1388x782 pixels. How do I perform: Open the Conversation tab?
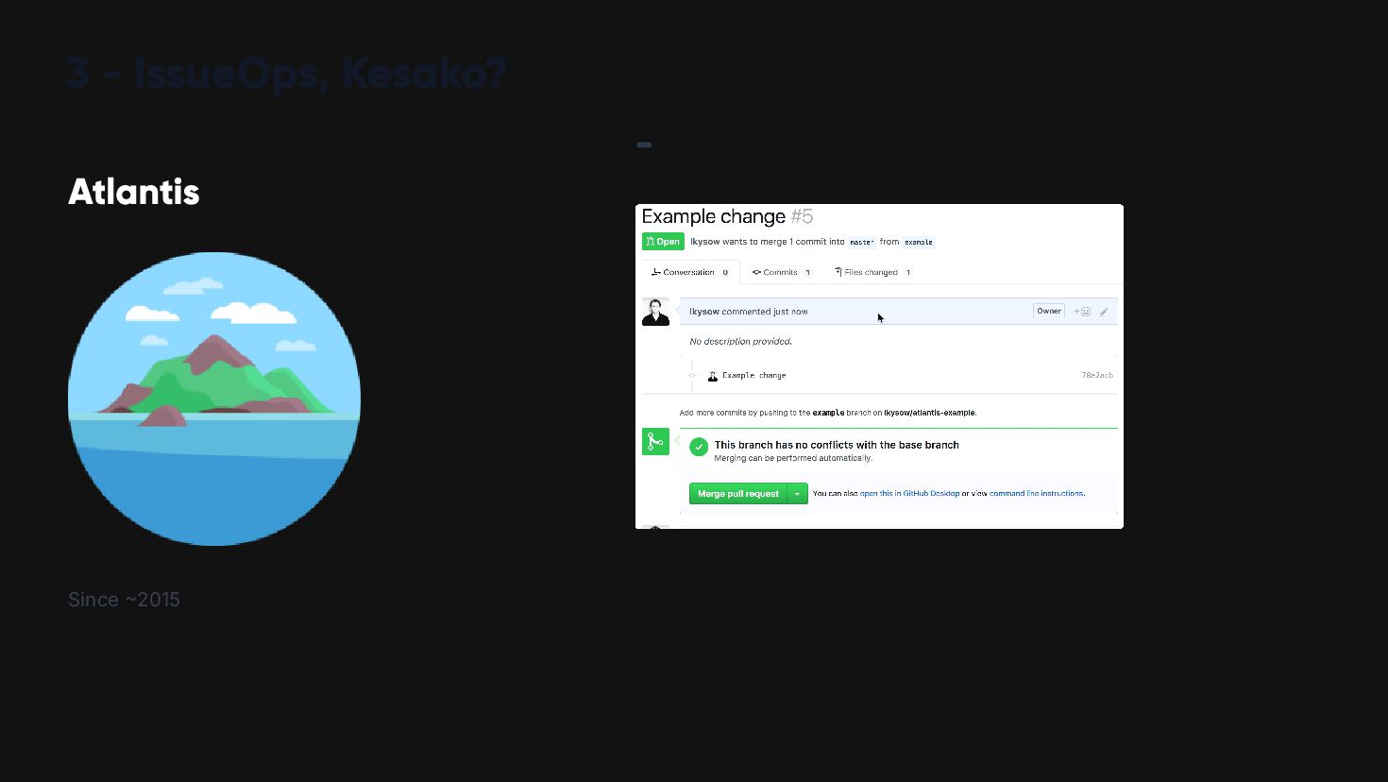click(x=690, y=272)
